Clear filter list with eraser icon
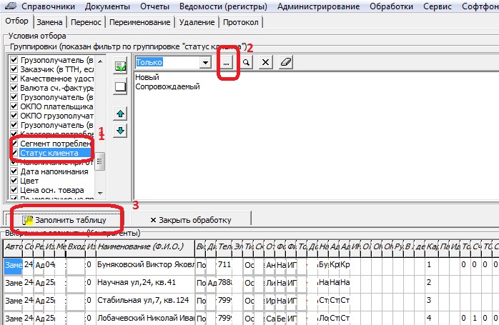The width and height of the screenshot is (499, 325). pos(285,63)
